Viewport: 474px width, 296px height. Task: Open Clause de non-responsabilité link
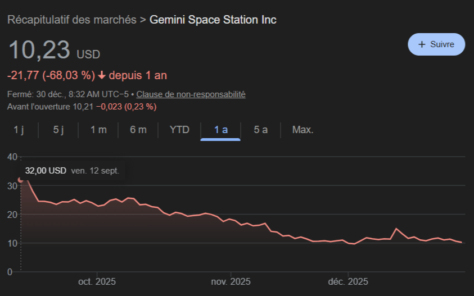pos(191,94)
